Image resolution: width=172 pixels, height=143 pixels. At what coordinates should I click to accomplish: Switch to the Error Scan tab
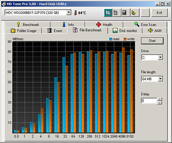tap(145, 25)
